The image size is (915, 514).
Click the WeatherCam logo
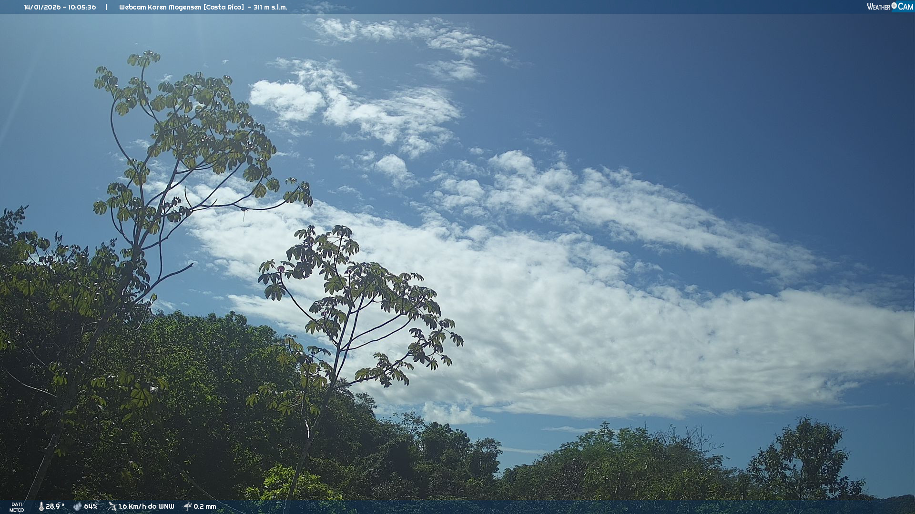pos(890,7)
